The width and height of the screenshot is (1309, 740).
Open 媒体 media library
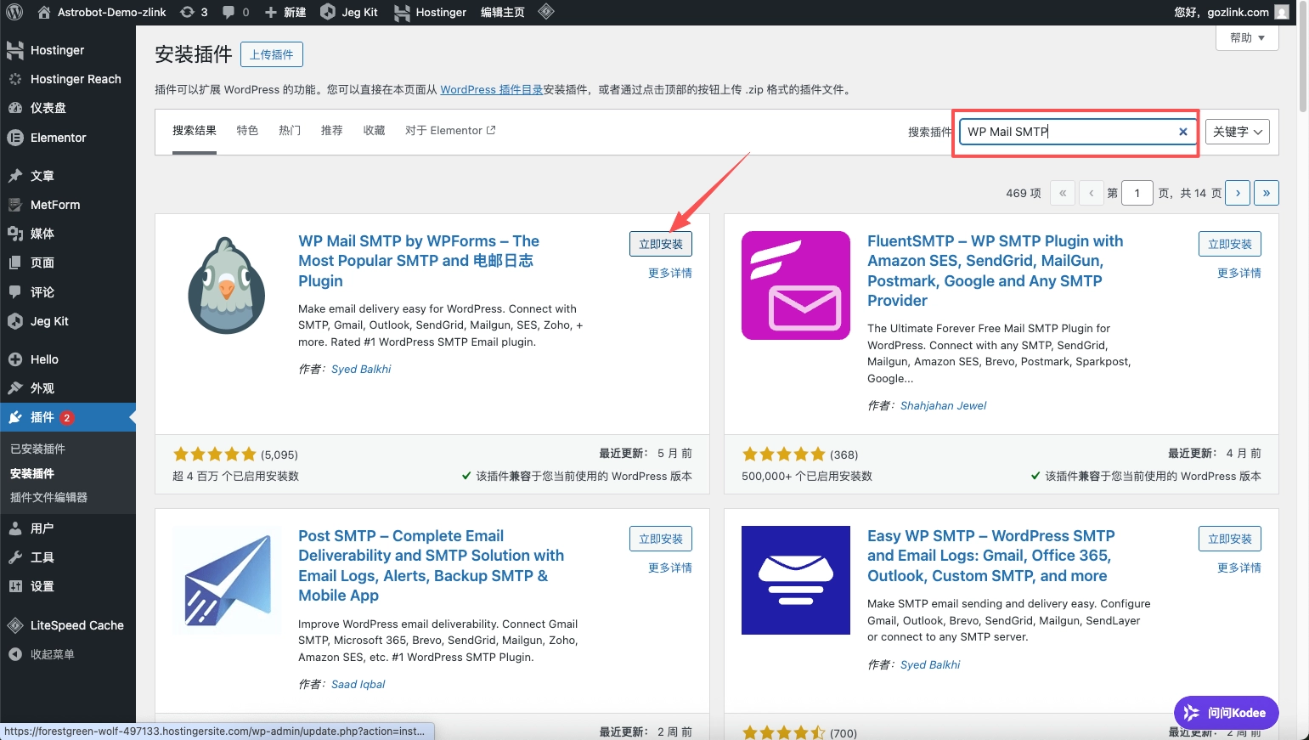click(68, 234)
